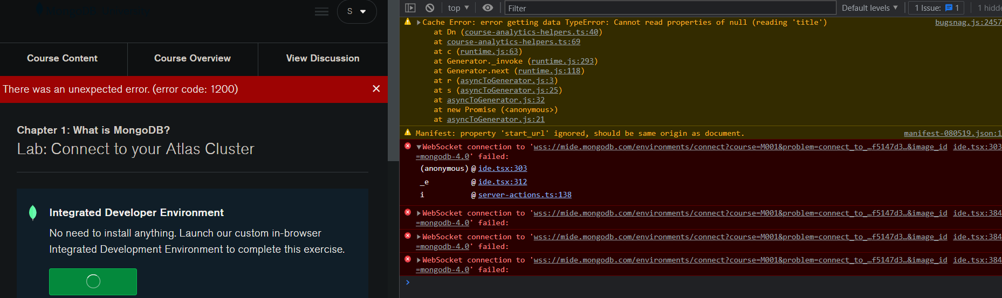Click the green IDE launch button

[x=93, y=281]
